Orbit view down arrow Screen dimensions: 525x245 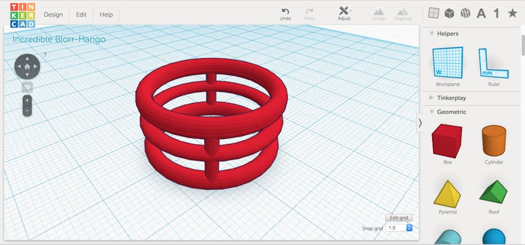(27, 74)
